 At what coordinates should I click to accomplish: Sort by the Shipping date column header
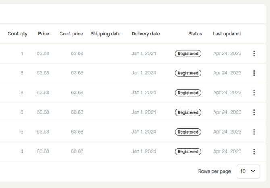click(x=106, y=34)
